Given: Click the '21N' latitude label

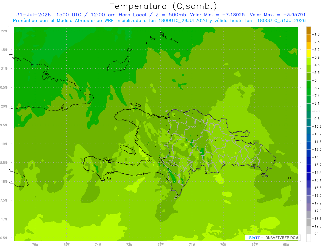Looking at the screenshot, I should pyautogui.click(x=4, y=69).
